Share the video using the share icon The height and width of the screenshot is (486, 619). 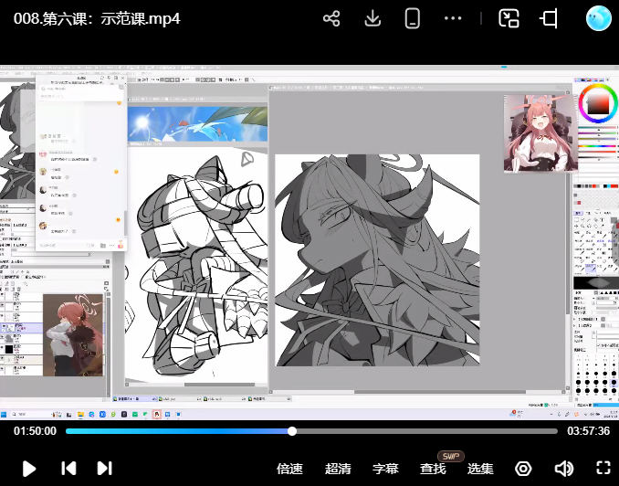[x=331, y=18]
